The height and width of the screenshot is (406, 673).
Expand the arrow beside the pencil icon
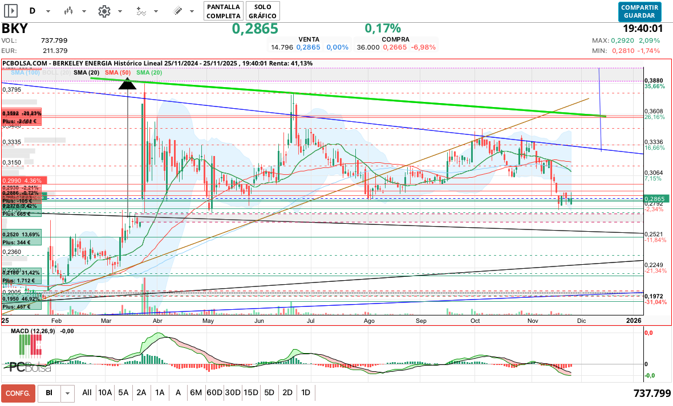pos(192,11)
